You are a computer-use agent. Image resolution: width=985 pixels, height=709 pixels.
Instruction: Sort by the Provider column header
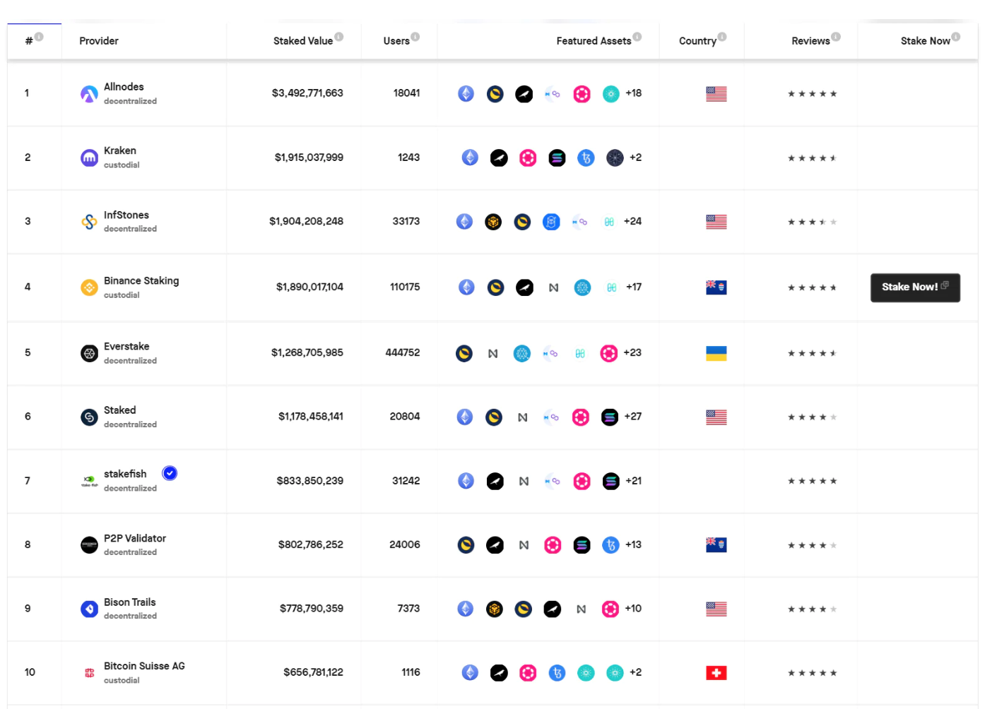point(99,41)
